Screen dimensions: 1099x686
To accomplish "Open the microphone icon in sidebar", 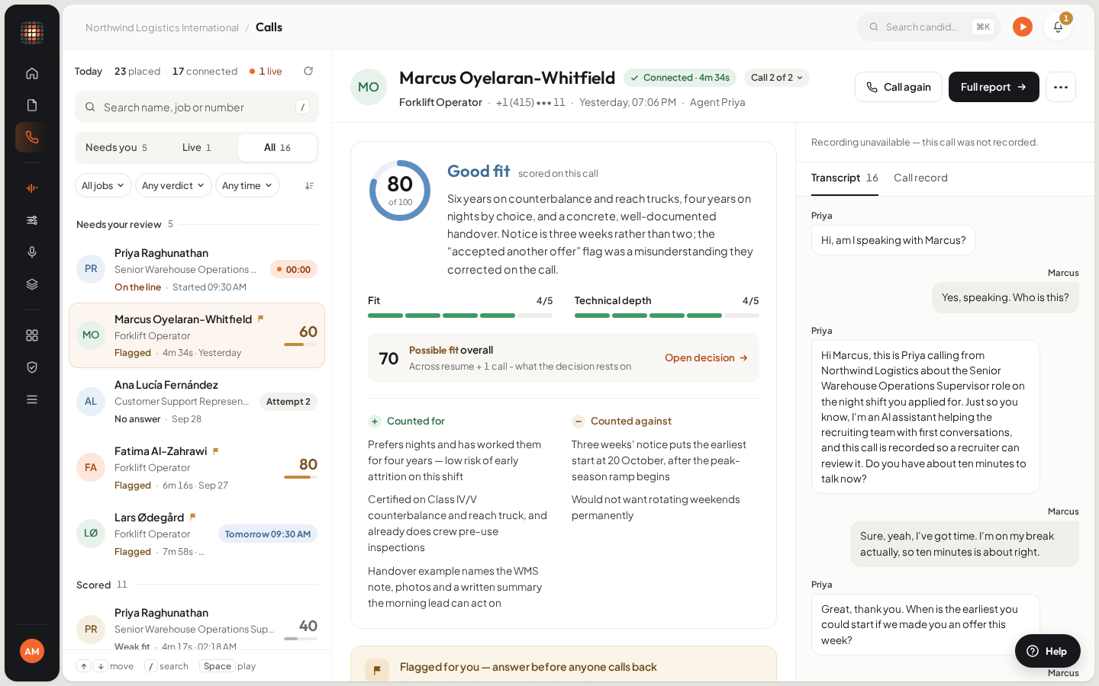I will point(32,252).
